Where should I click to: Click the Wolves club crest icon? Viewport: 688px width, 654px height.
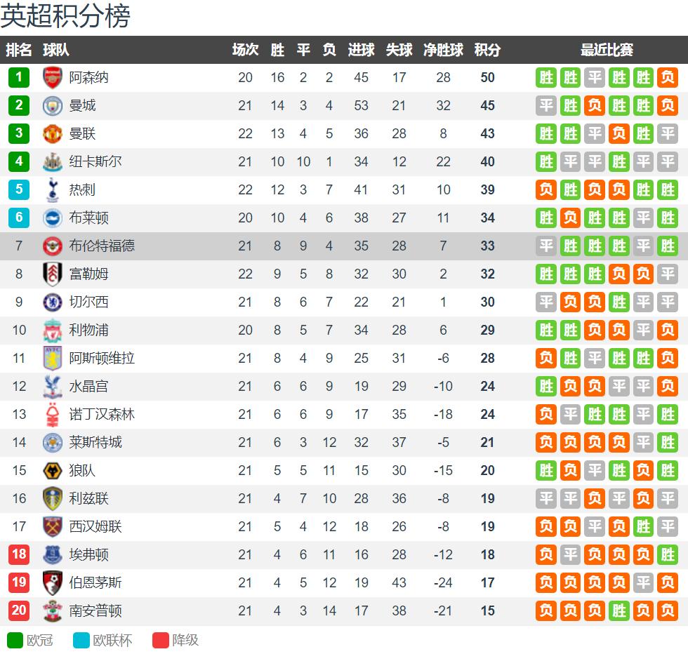pyautogui.click(x=53, y=470)
